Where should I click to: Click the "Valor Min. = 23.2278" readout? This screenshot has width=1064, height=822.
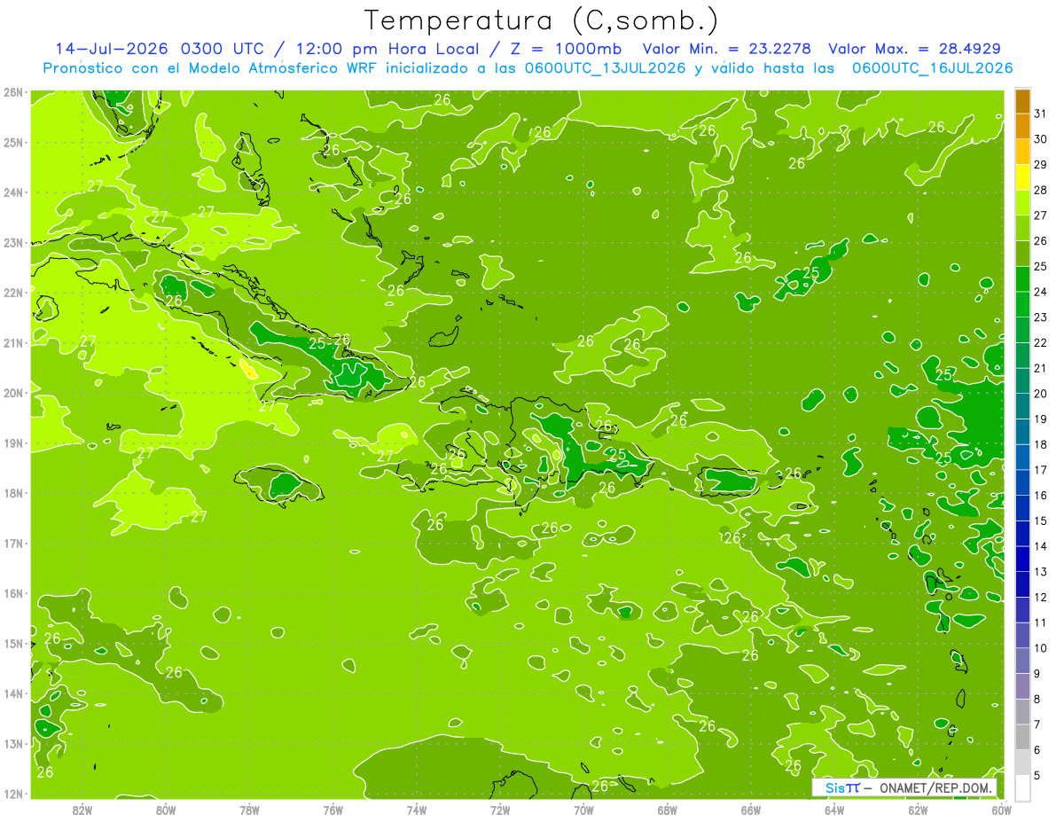pos(726,49)
